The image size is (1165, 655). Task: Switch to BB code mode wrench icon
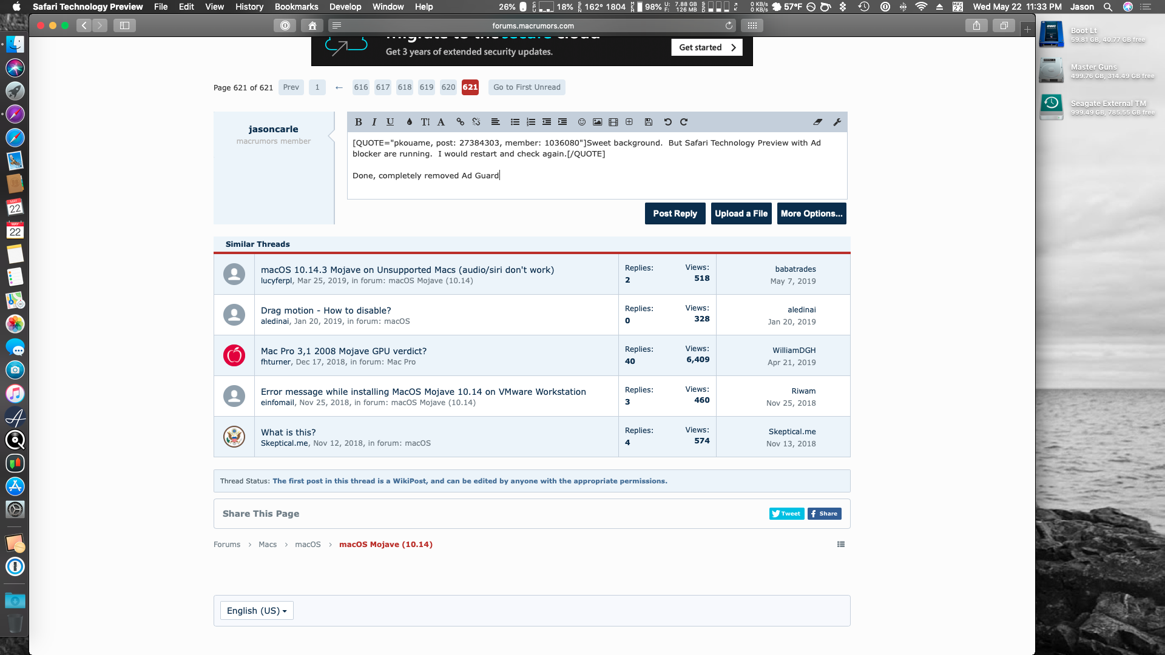[x=837, y=122]
